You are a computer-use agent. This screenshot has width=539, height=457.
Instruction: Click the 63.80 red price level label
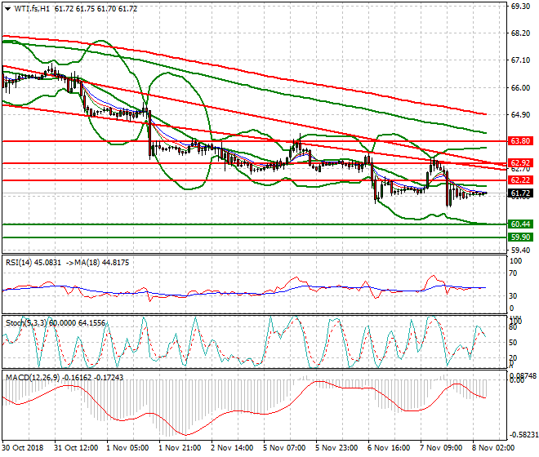(x=520, y=141)
